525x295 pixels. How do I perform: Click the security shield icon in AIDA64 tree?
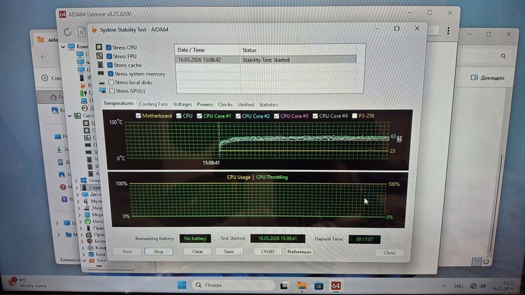coord(89,241)
